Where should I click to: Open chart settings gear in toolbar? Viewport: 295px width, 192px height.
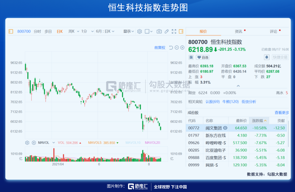(139, 31)
